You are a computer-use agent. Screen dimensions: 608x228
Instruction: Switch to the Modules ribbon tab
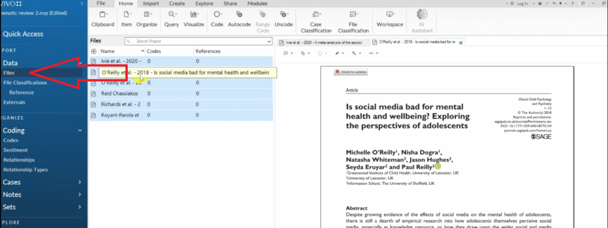(257, 4)
